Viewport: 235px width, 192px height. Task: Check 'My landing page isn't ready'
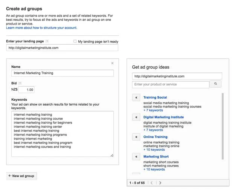75,41
